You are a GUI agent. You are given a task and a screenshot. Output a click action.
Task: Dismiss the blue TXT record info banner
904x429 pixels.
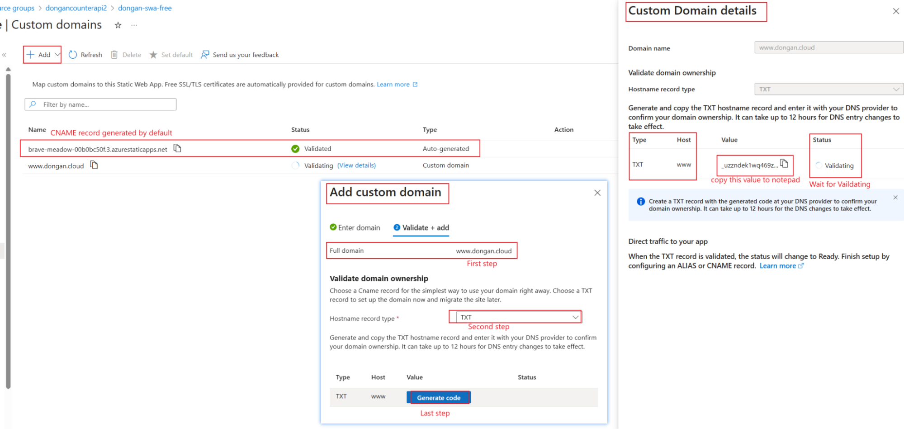click(895, 197)
